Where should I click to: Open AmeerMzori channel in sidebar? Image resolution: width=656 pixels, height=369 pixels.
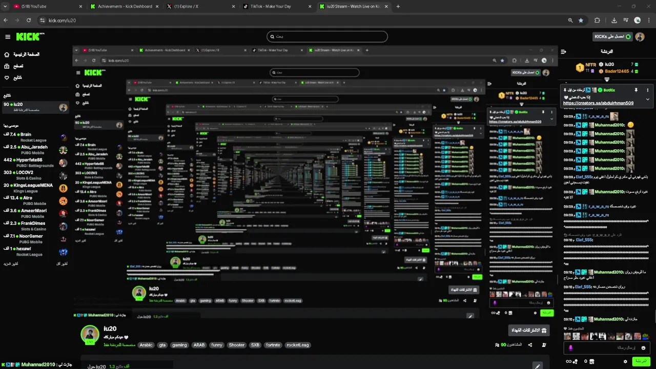[35, 213]
